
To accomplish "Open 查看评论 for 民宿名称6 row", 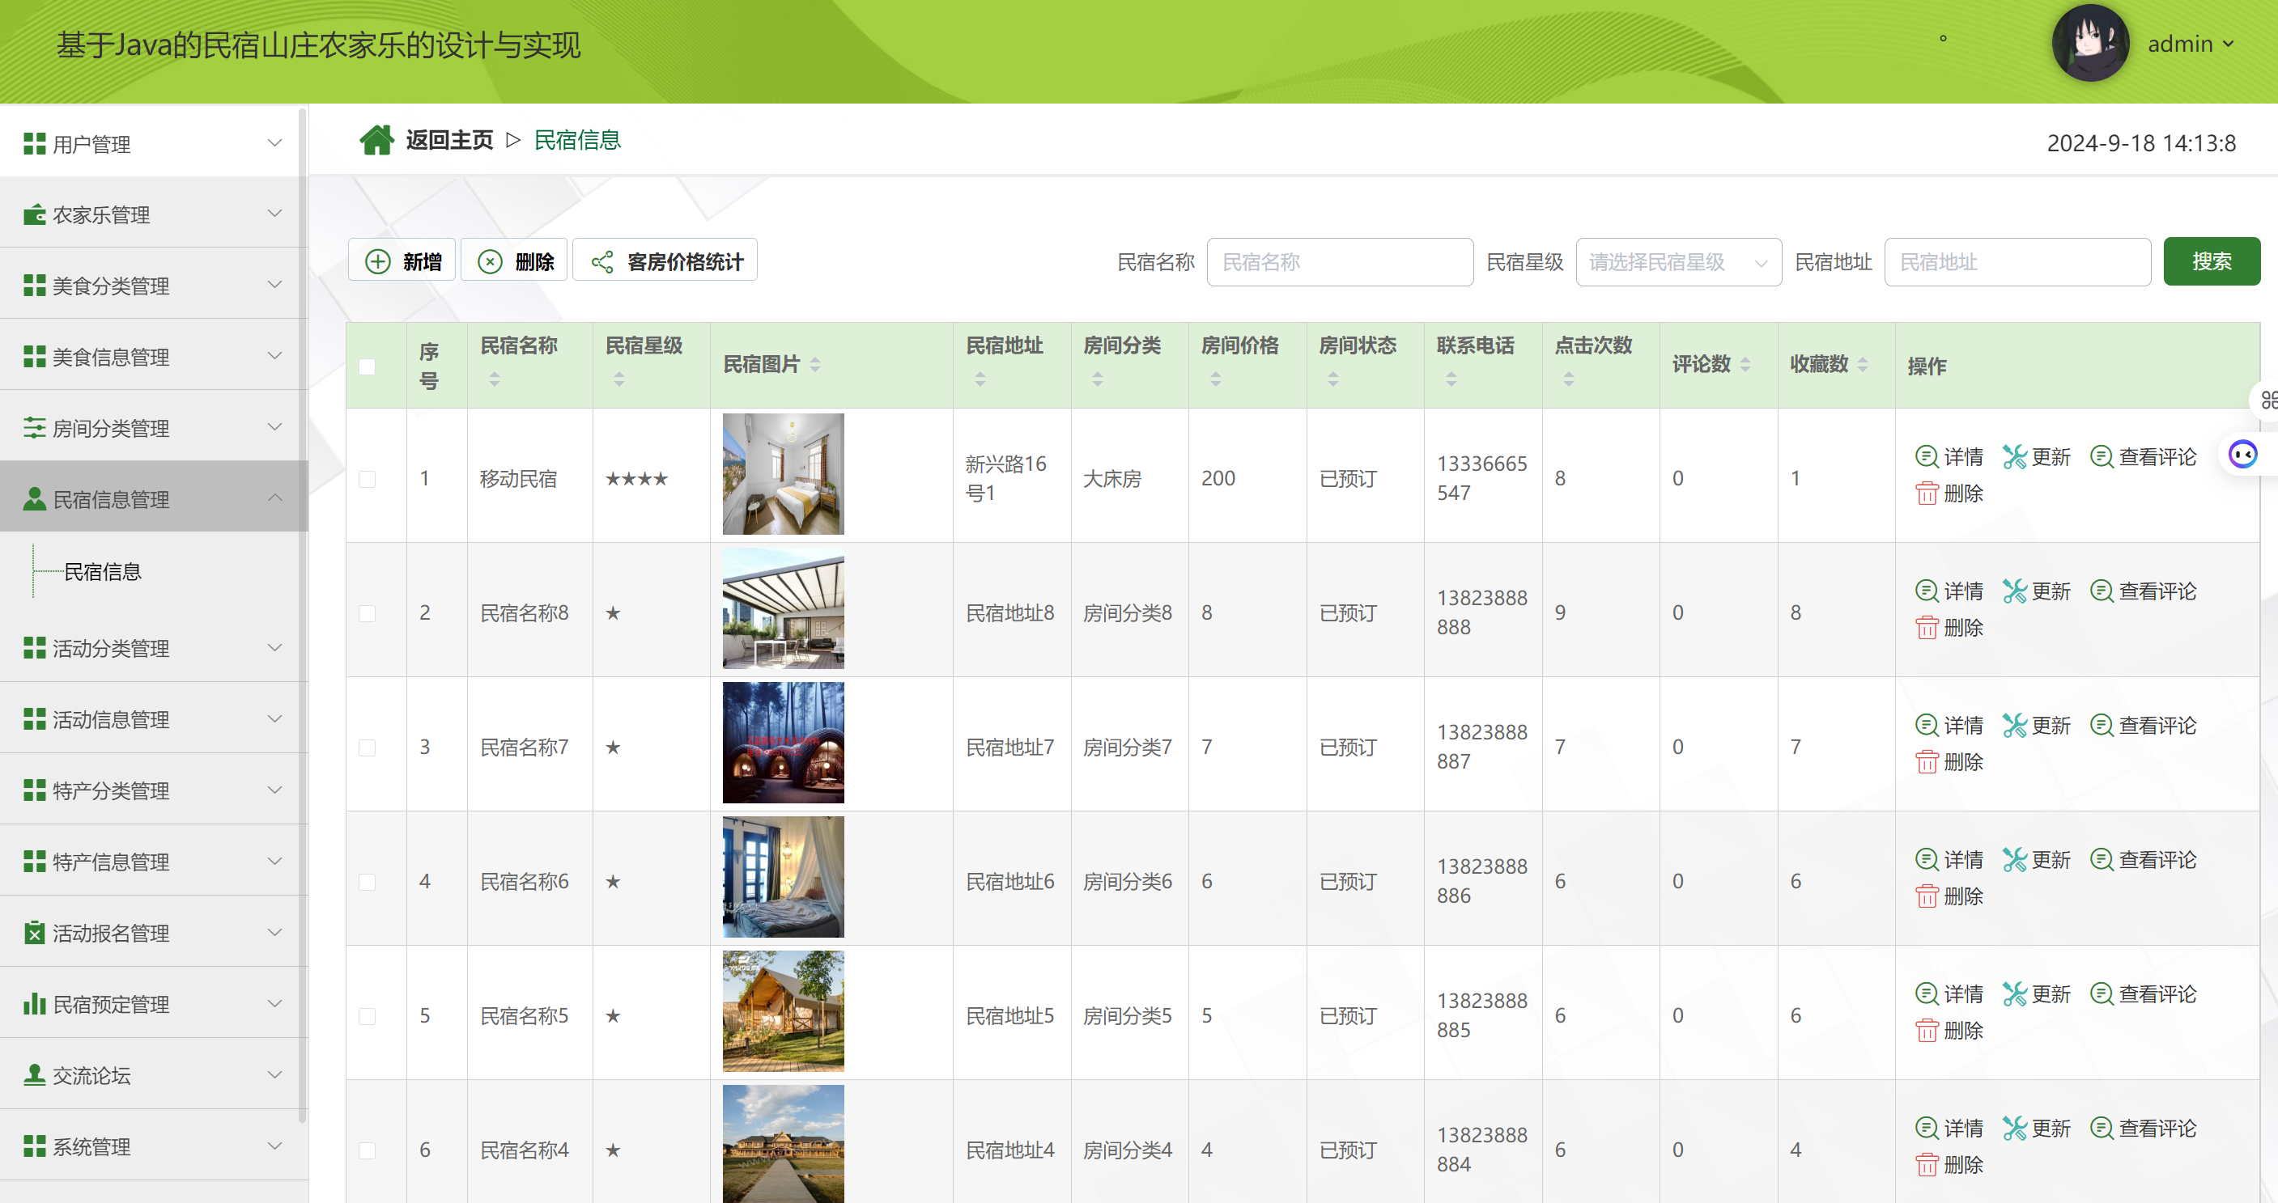I will click(x=2143, y=860).
